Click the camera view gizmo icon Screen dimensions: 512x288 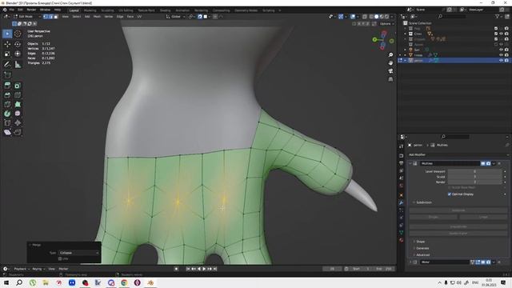point(390,71)
